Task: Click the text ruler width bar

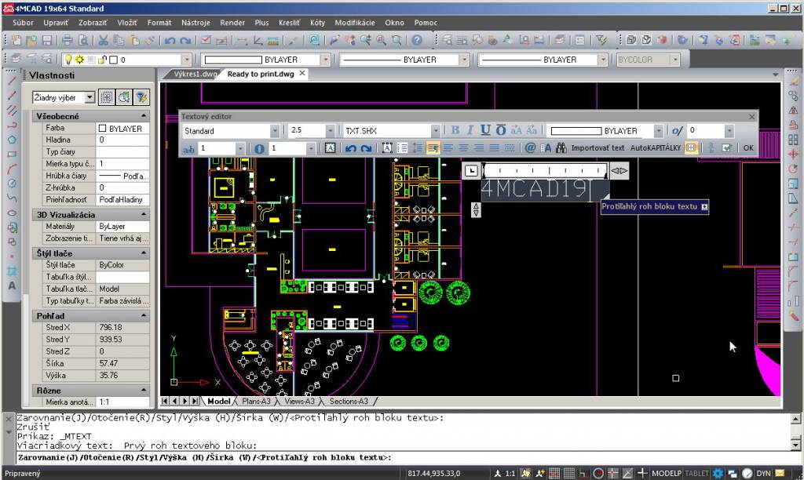Action: point(545,170)
